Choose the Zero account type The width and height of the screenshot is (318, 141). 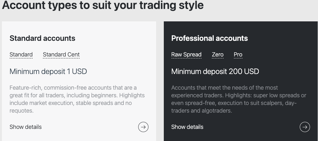[218, 55]
